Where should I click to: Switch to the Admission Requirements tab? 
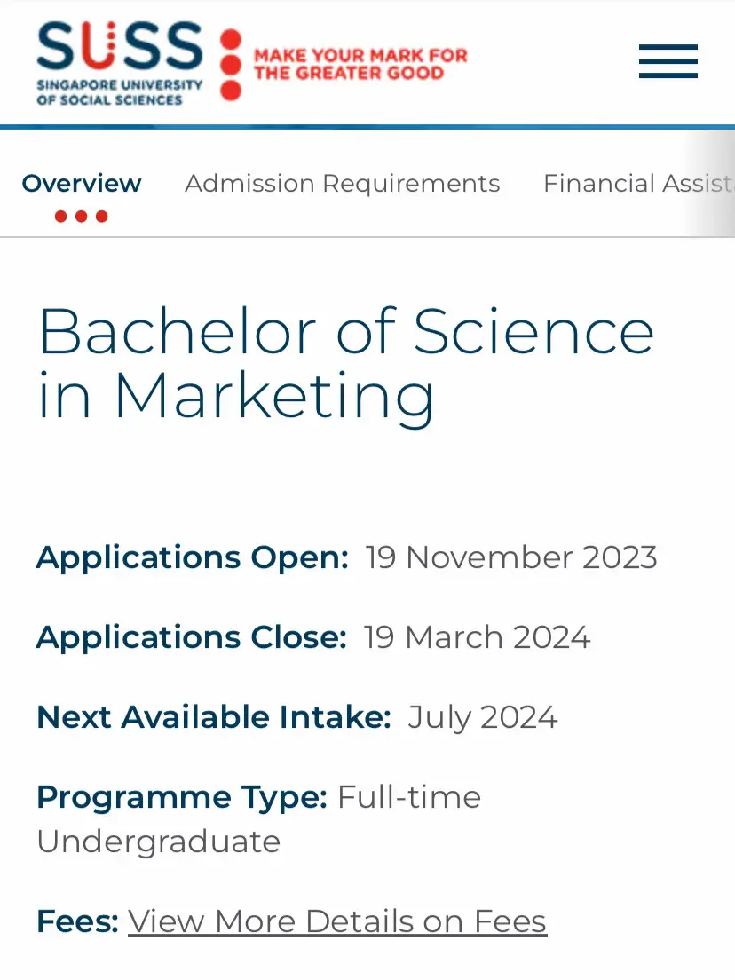click(x=342, y=184)
